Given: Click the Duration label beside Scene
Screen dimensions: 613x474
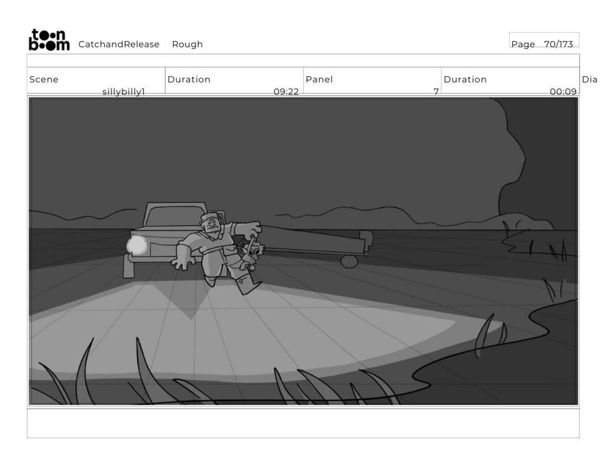Looking at the screenshot, I should tap(189, 79).
